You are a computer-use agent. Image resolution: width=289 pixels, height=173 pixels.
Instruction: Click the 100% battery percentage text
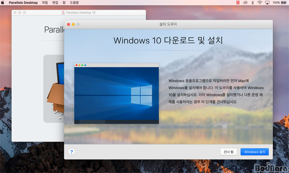click(x=276, y=2)
